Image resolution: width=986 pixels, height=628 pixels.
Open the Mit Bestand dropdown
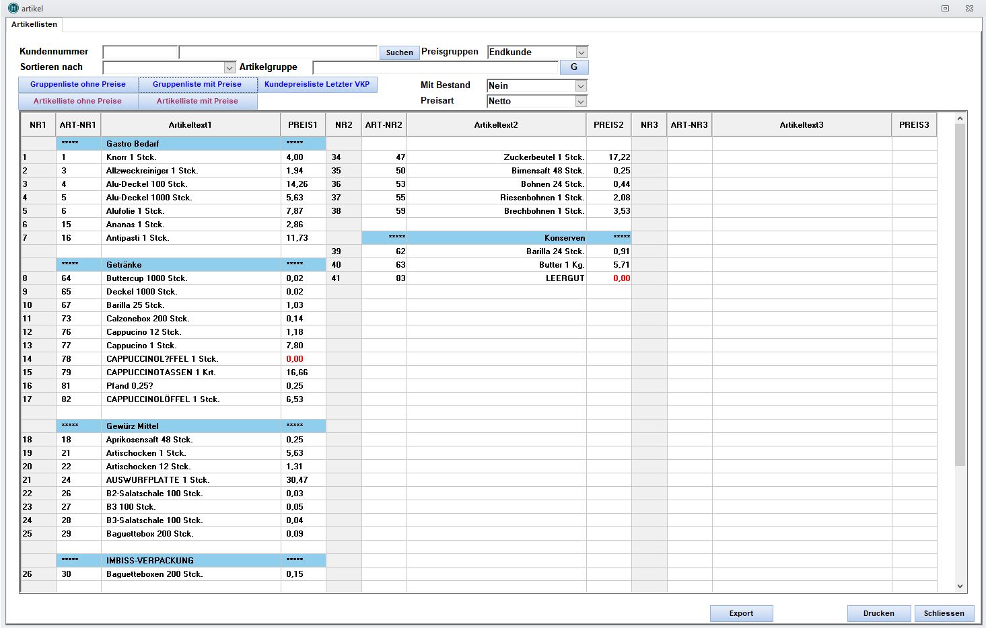[x=581, y=86]
